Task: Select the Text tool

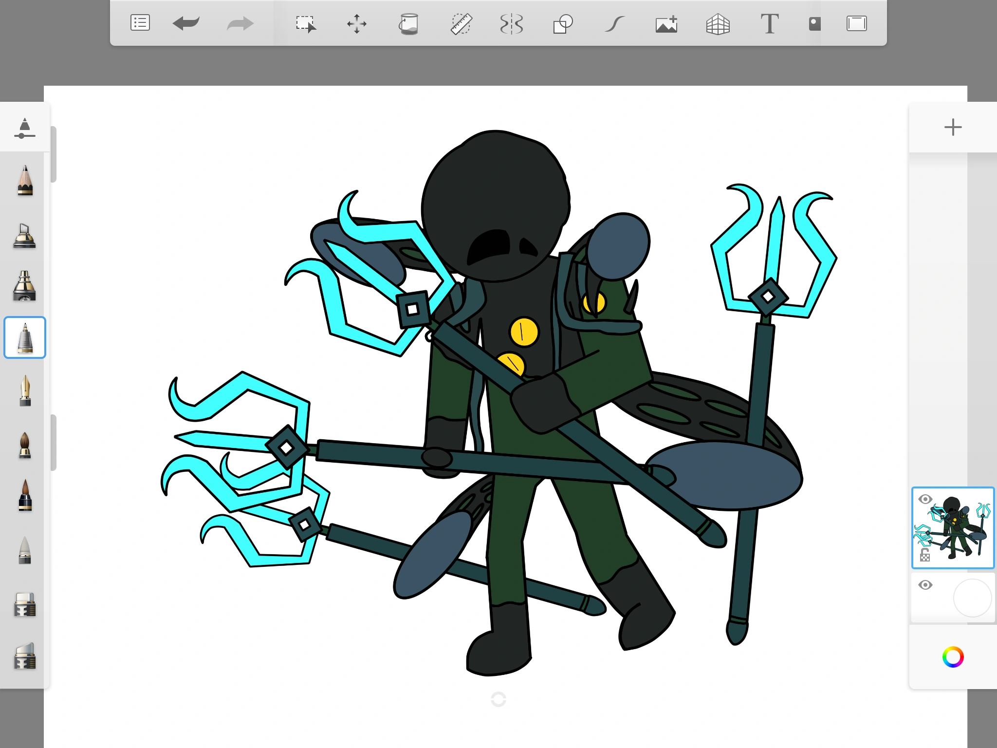Action: [770, 23]
